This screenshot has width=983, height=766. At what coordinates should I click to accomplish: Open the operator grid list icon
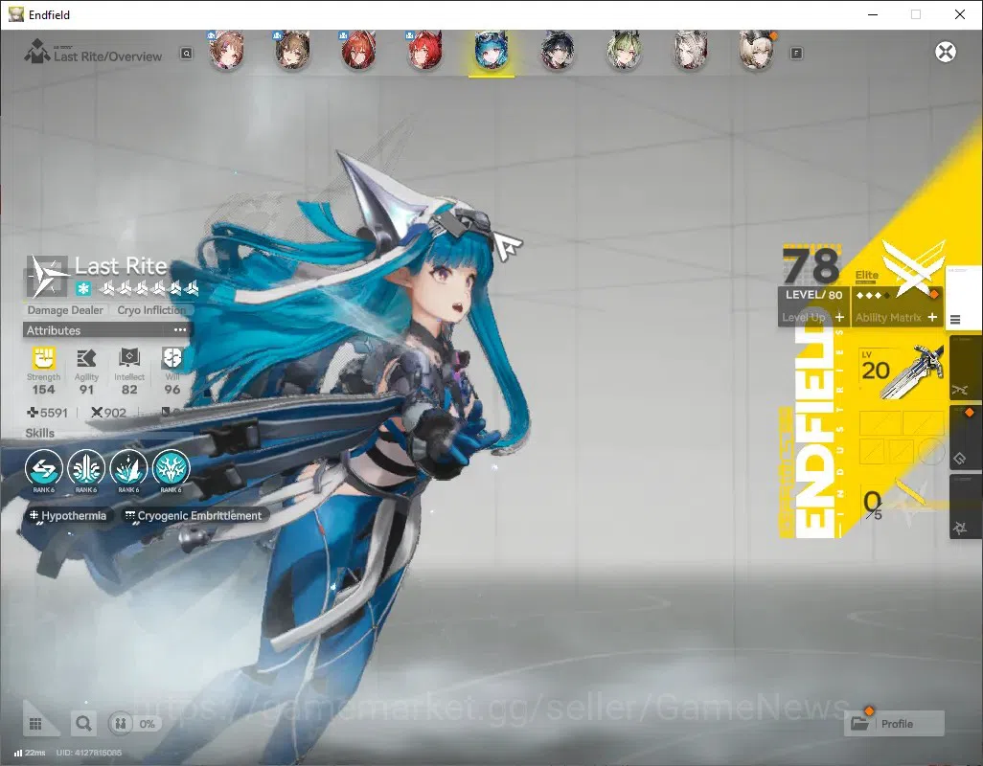tap(35, 724)
